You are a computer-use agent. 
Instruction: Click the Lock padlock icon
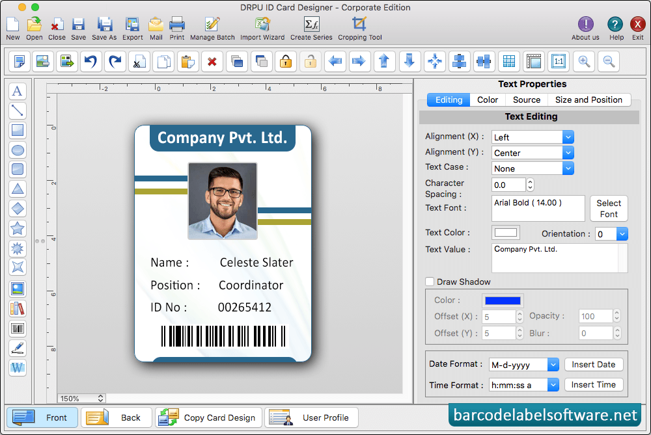pyautogui.click(x=286, y=62)
